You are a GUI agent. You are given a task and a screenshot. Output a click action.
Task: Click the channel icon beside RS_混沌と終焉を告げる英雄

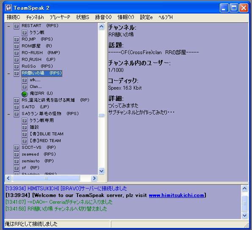click(17, 100)
